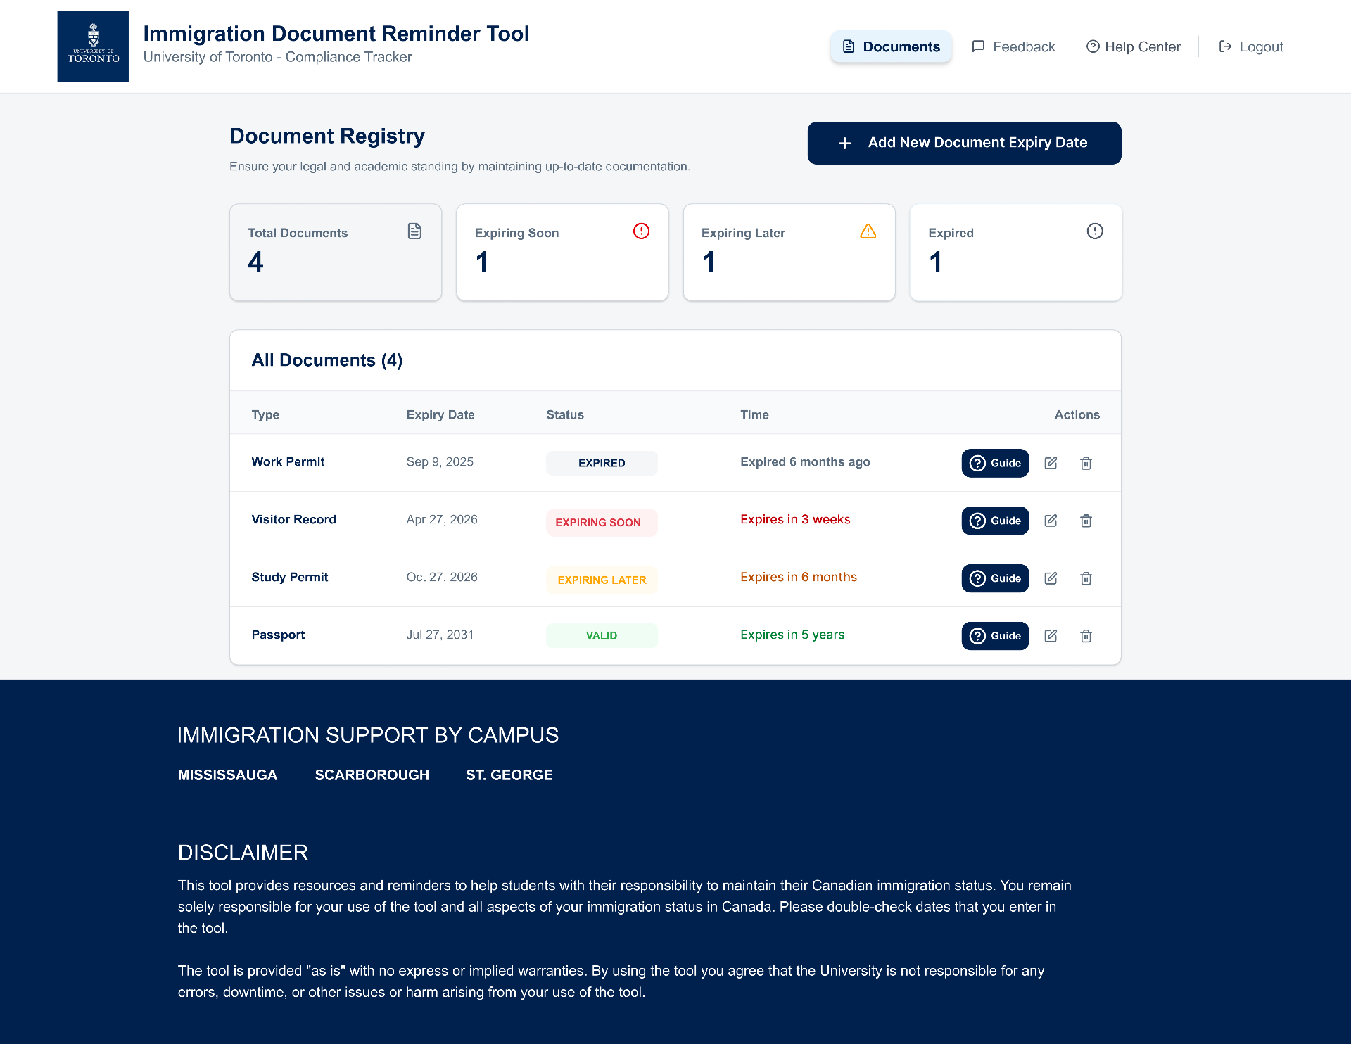The height and width of the screenshot is (1044, 1351).
Task: Click the All Documents (4) heading
Action: [x=327, y=360]
